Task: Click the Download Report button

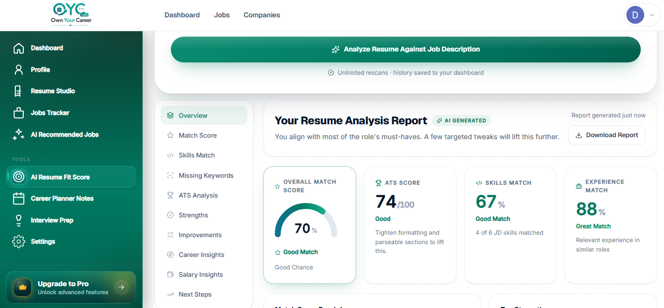Action: coord(607,135)
